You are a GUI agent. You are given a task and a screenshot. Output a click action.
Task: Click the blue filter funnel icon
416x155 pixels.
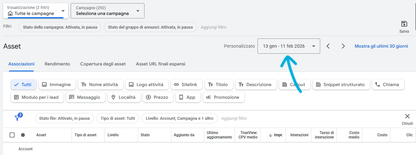pos(18,118)
